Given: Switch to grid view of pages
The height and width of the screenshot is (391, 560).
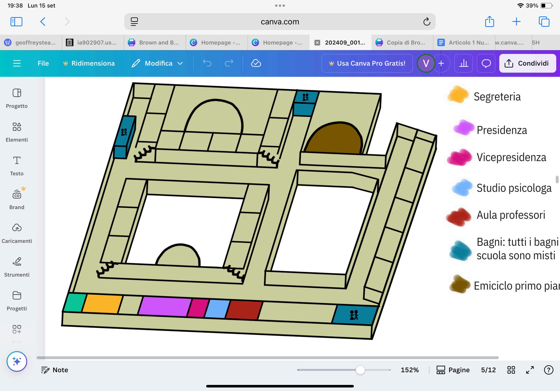Looking at the screenshot, I should [x=511, y=370].
